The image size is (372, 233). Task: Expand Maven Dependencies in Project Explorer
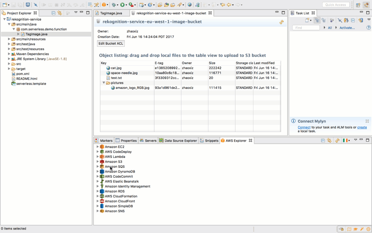coord(9,54)
